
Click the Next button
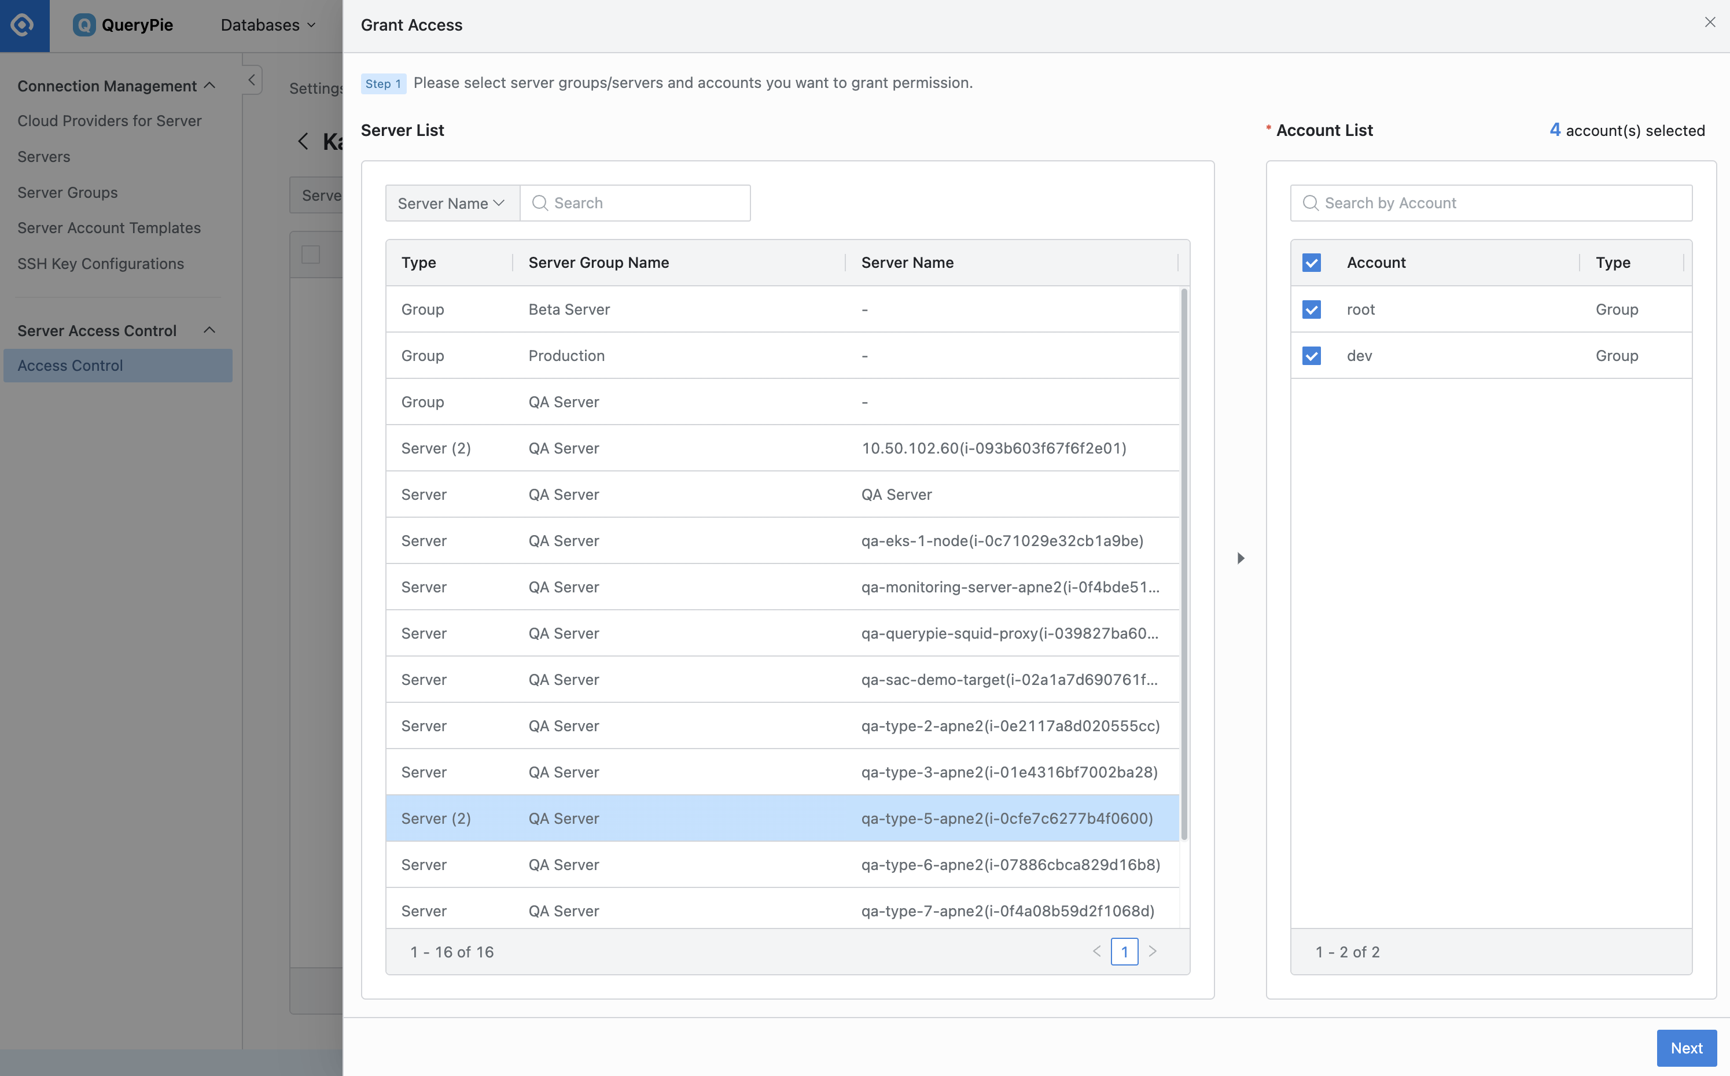click(x=1687, y=1048)
